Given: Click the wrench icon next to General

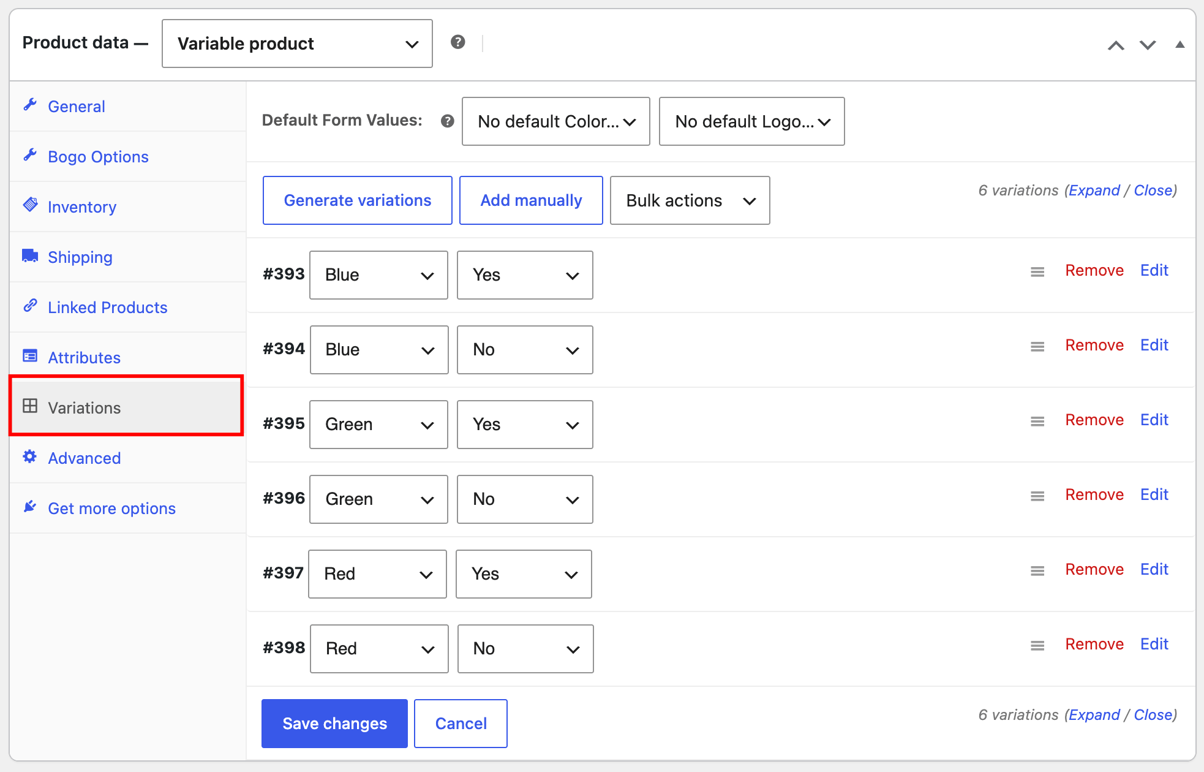Looking at the screenshot, I should click(30, 105).
